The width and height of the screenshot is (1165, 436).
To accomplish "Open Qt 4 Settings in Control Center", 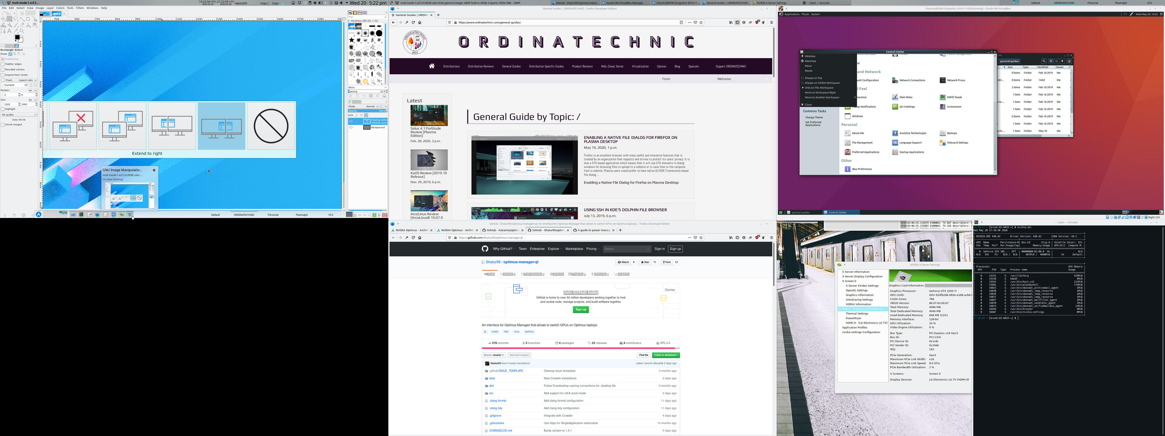I will [x=904, y=107].
